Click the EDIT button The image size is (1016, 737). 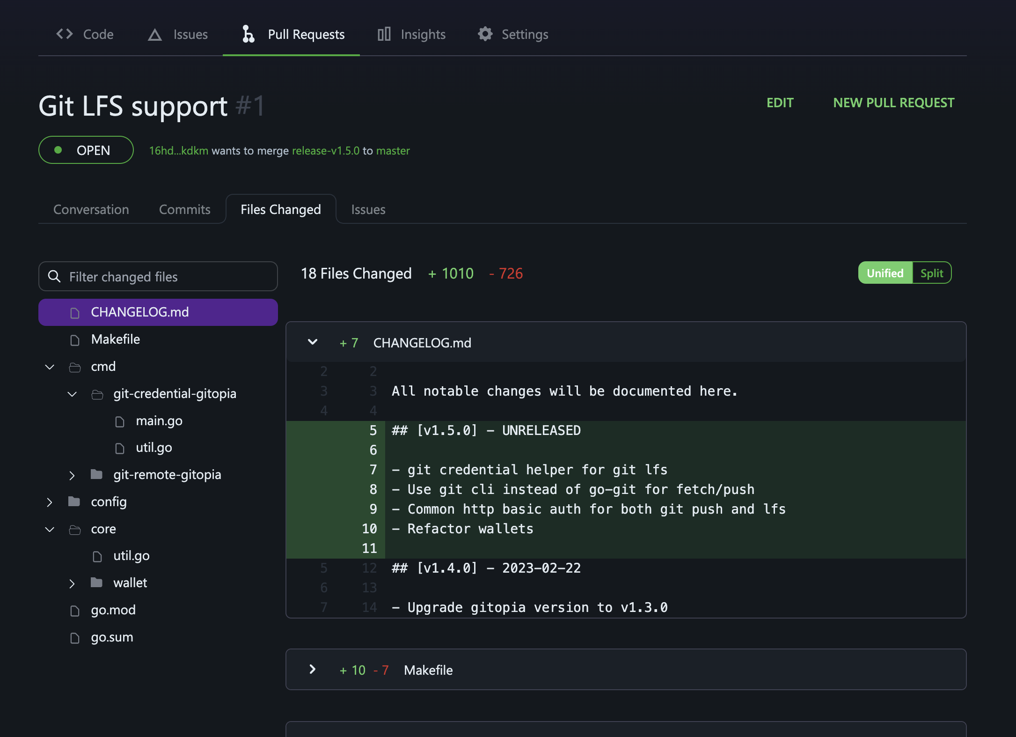click(780, 103)
